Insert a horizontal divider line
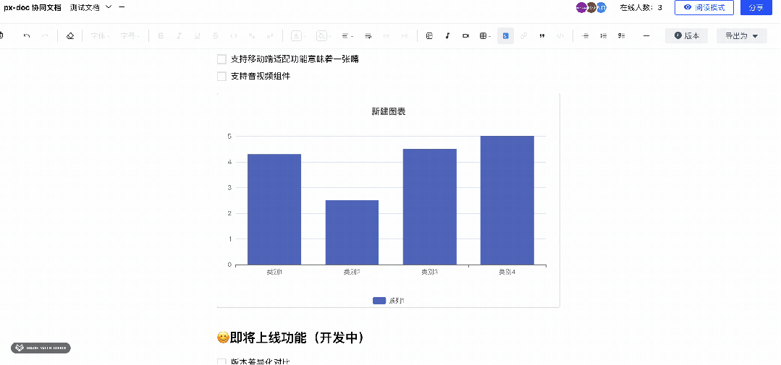781x365 pixels. (x=646, y=36)
